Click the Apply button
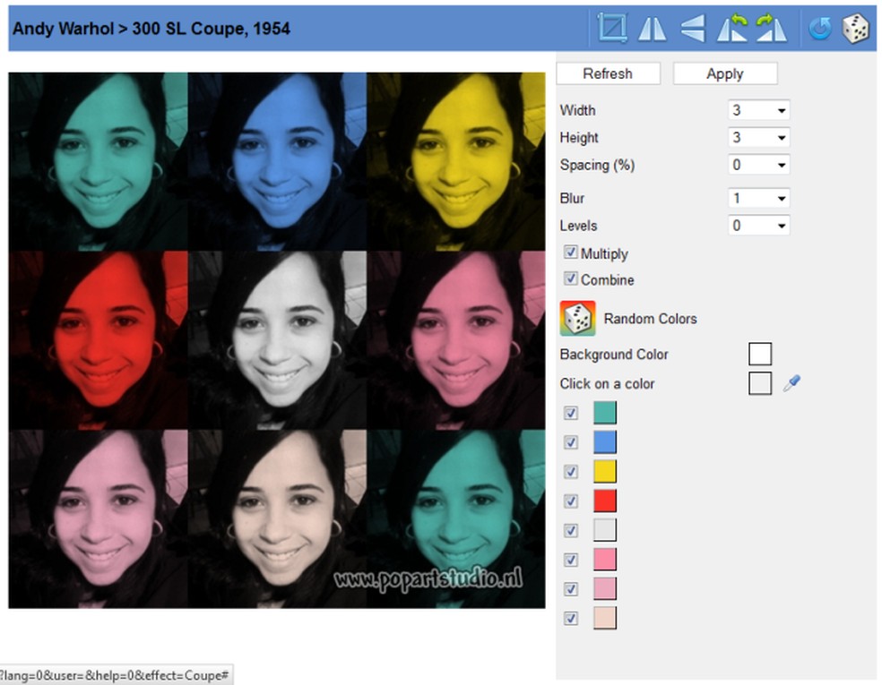The image size is (882, 685). tap(725, 73)
